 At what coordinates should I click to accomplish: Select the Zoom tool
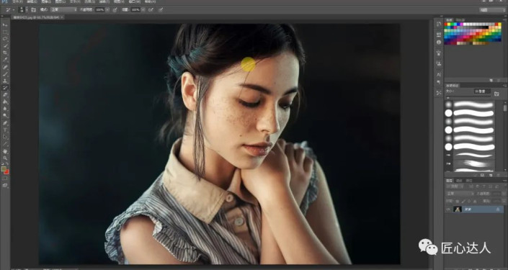pos(5,158)
